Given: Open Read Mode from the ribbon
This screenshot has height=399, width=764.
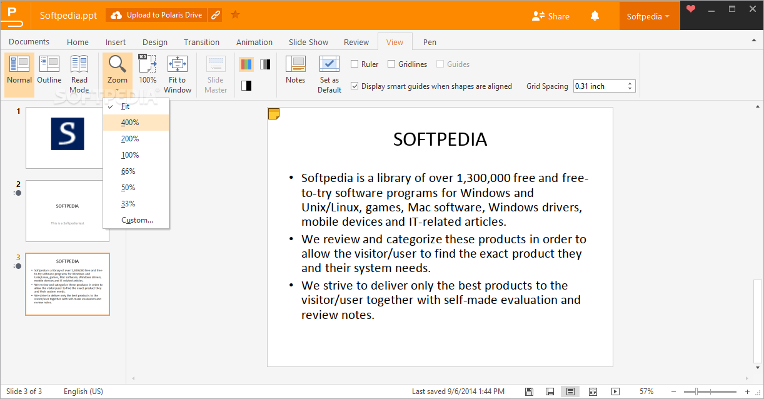Looking at the screenshot, I should coord(79,74).
